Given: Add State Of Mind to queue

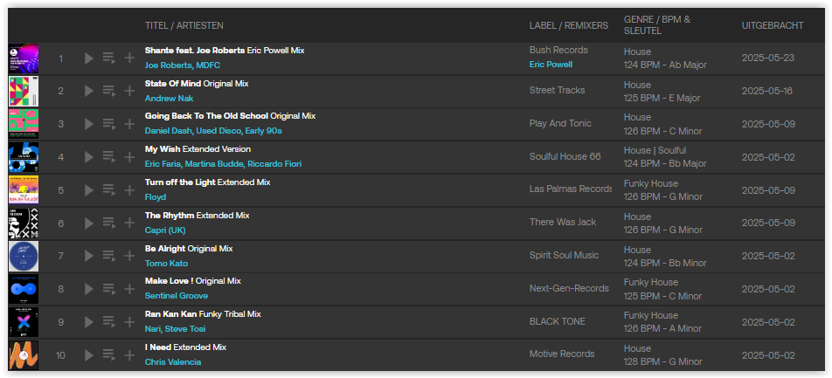Looking at the screenshot, I should click(109, 91).
